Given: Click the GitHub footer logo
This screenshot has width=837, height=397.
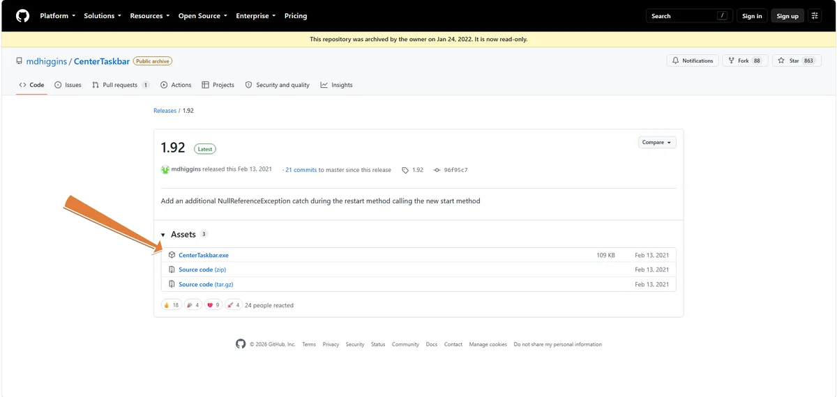Looking at the screenshot, I should (241, 344).
